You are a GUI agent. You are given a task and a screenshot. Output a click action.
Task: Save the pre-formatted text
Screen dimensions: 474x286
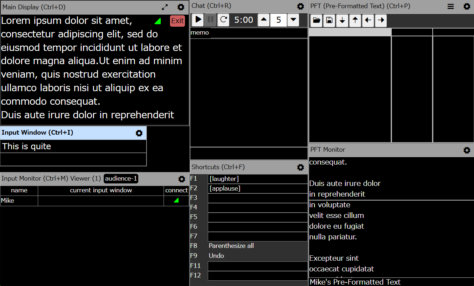coord(329,20)
